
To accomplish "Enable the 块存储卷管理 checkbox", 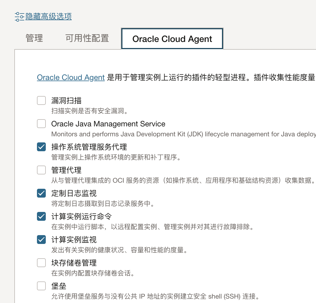I will click(41, 263).
